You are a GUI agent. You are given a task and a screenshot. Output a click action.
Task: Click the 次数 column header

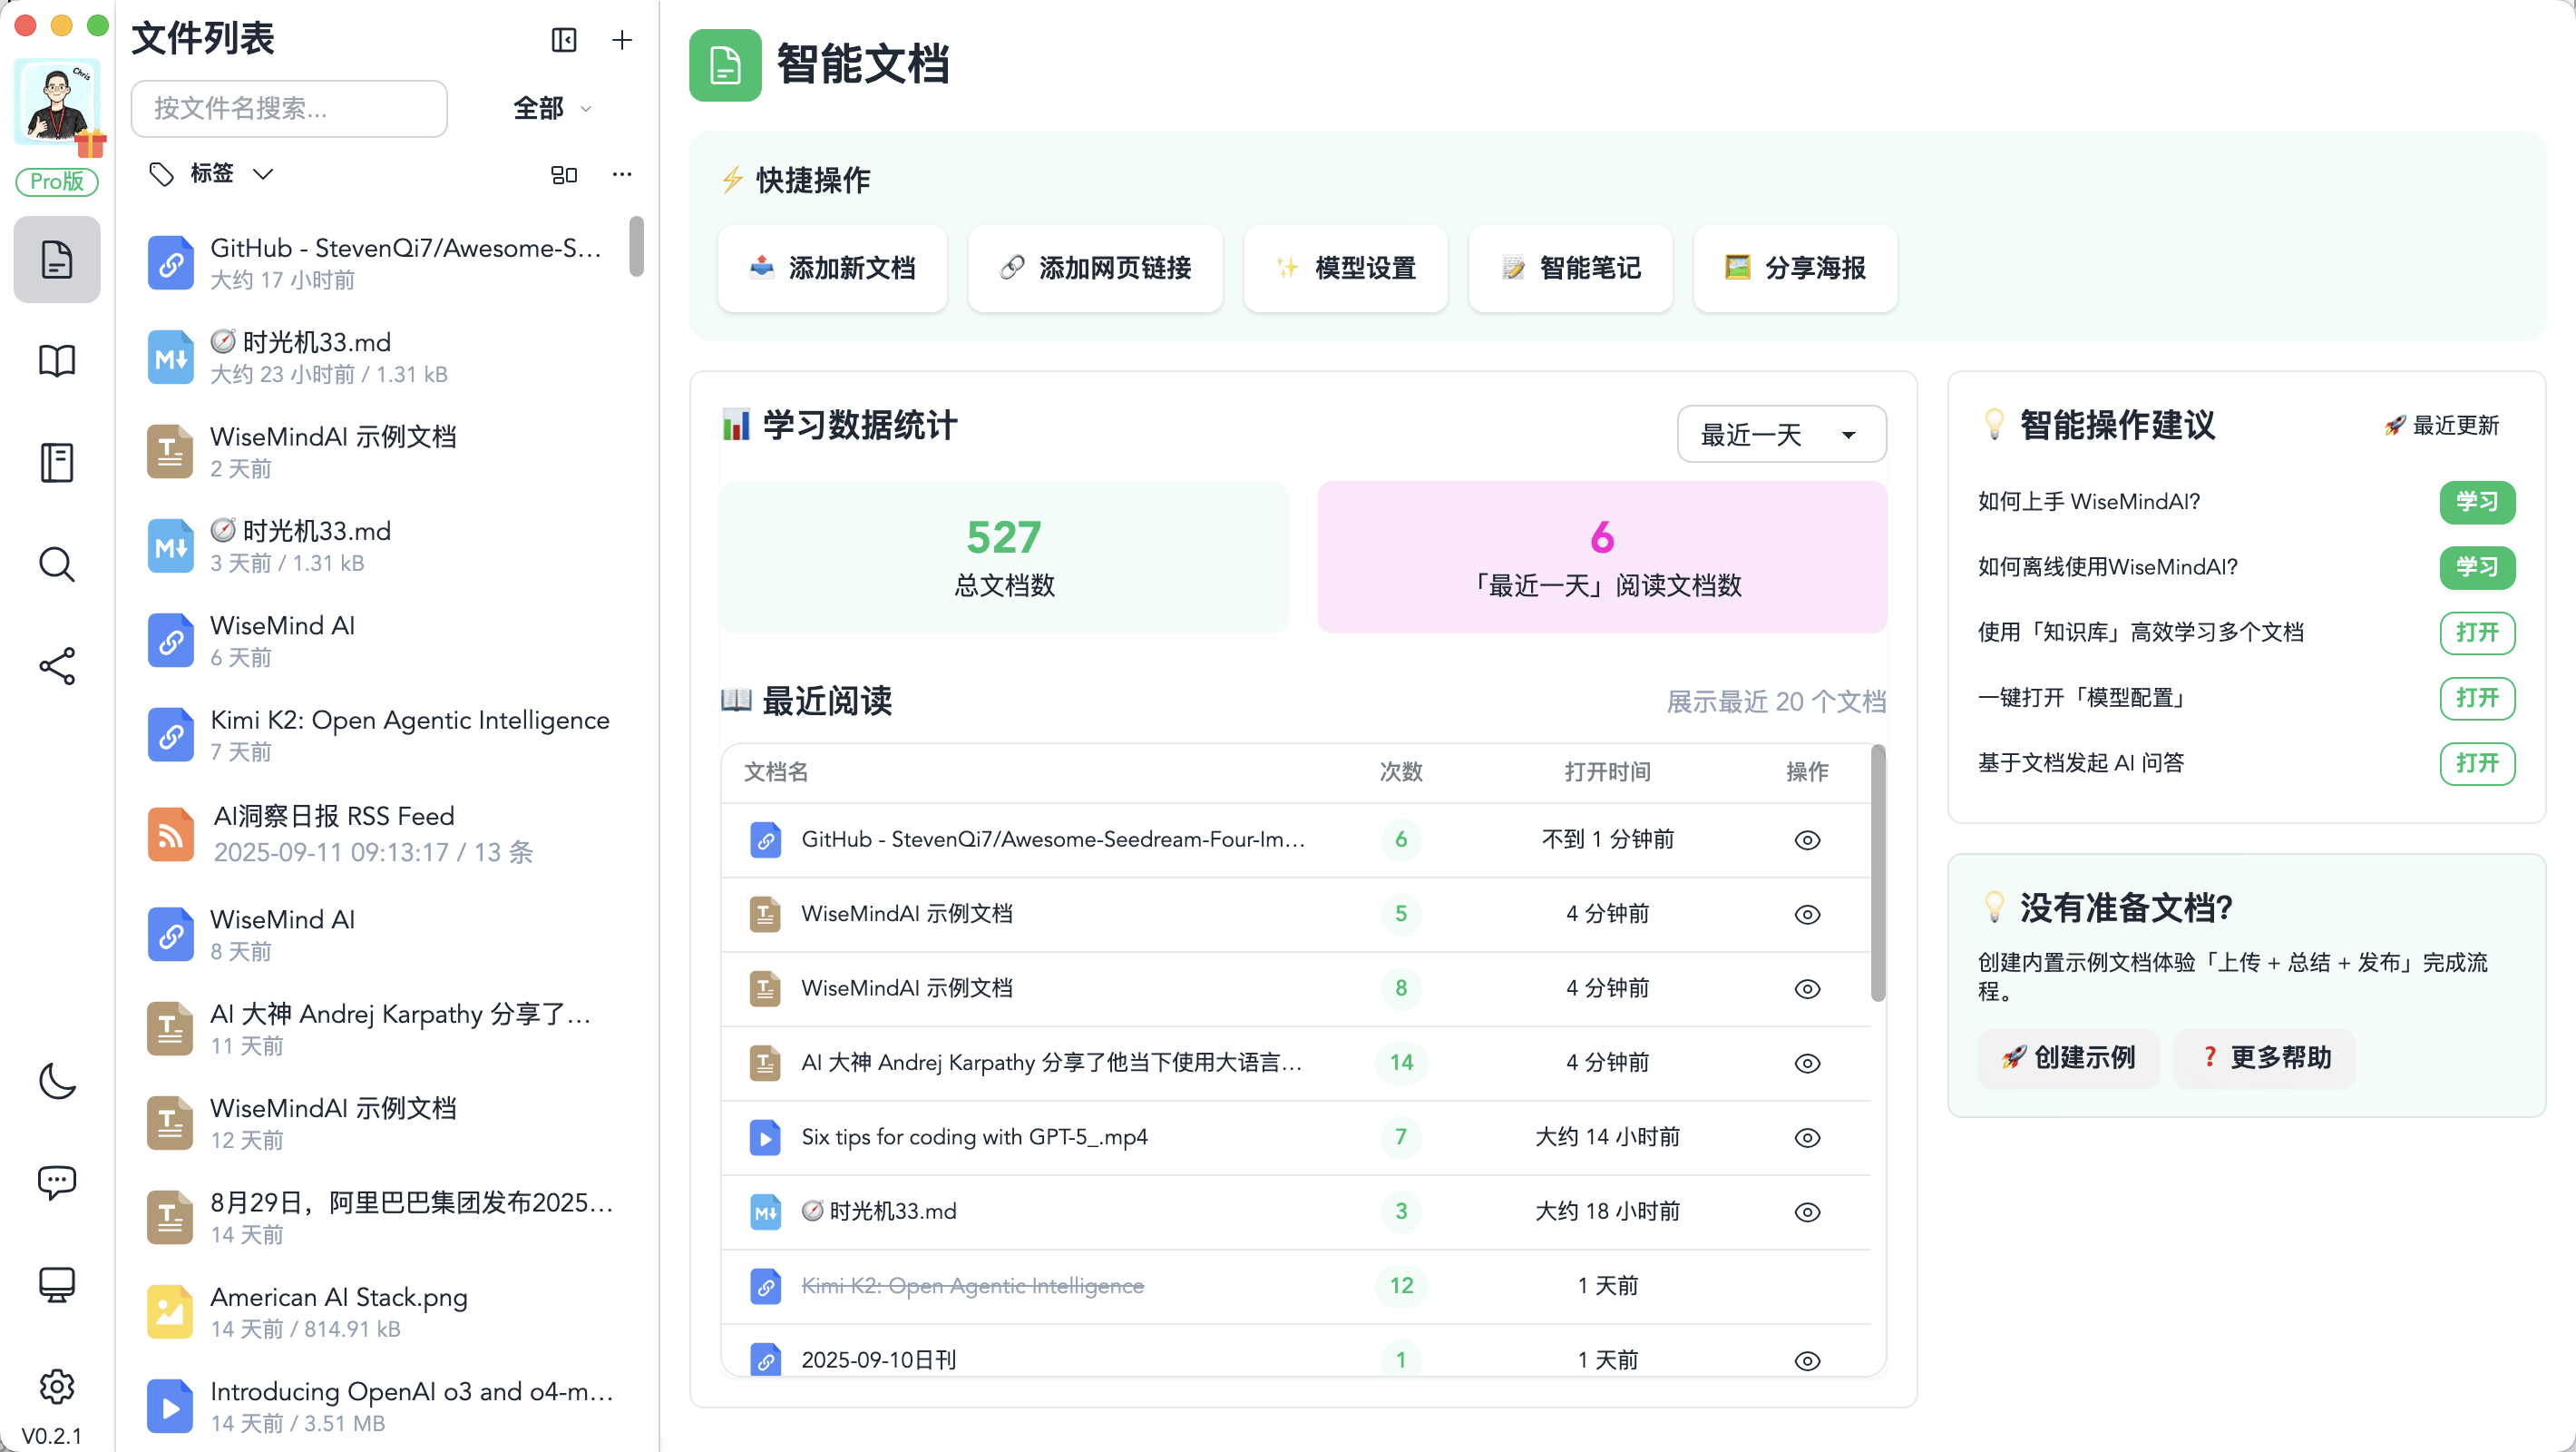pyautogui.click(x=1401, y=771)
